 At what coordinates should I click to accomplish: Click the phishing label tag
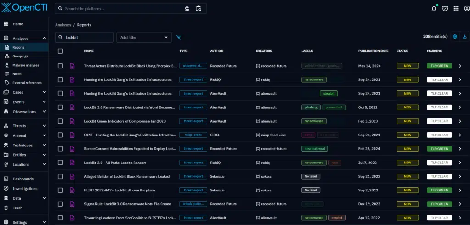click(x=311, y=107)
